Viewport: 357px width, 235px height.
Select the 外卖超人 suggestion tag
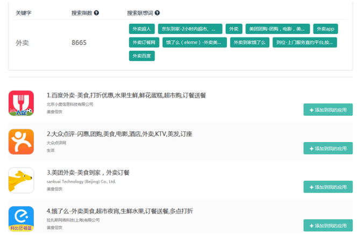point(141,29)
